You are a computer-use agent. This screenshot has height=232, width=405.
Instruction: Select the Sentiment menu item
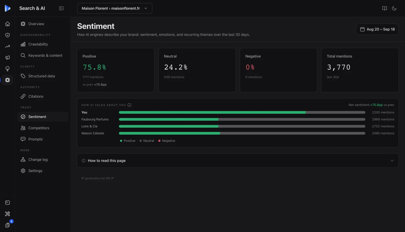[x=43, y=117]
